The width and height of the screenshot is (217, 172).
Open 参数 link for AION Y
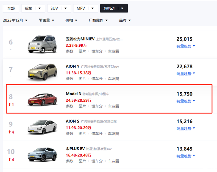pyautogui.click(x=70, y=79)
